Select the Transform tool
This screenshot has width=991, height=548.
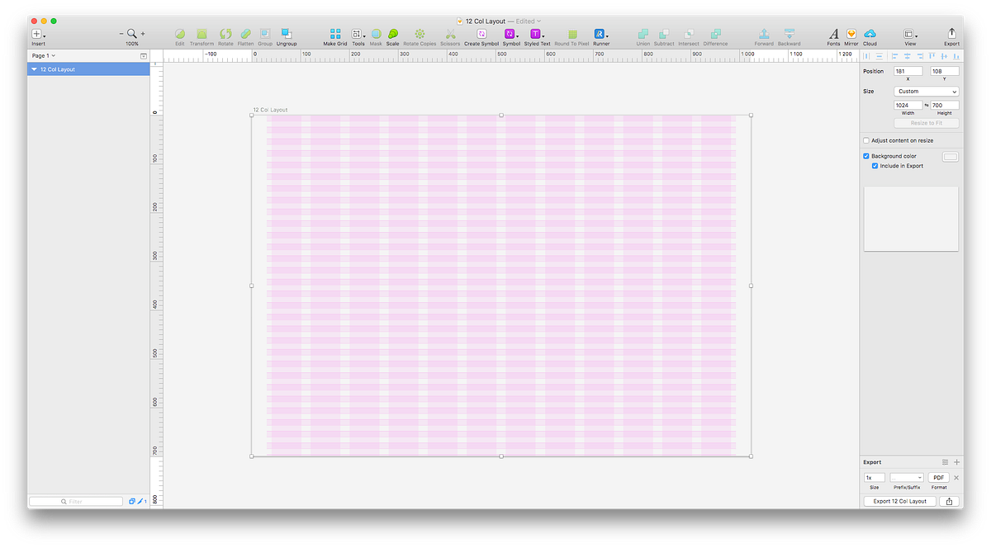(x=202, y=34)
